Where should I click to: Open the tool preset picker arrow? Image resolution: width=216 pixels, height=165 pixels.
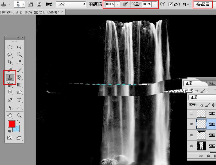pyautogui.click(x=9, y=4)
